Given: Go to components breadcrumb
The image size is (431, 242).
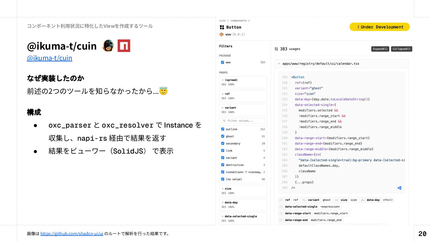Looking at the screenshot, I should [x=239, y=21].
